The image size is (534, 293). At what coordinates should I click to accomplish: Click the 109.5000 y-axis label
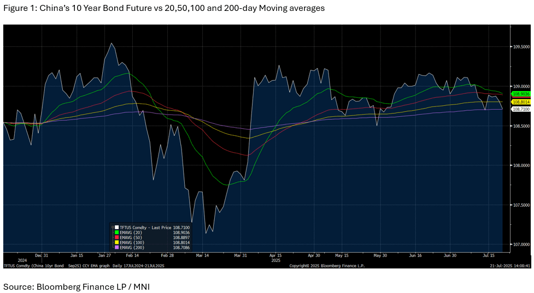click(520, 47)
